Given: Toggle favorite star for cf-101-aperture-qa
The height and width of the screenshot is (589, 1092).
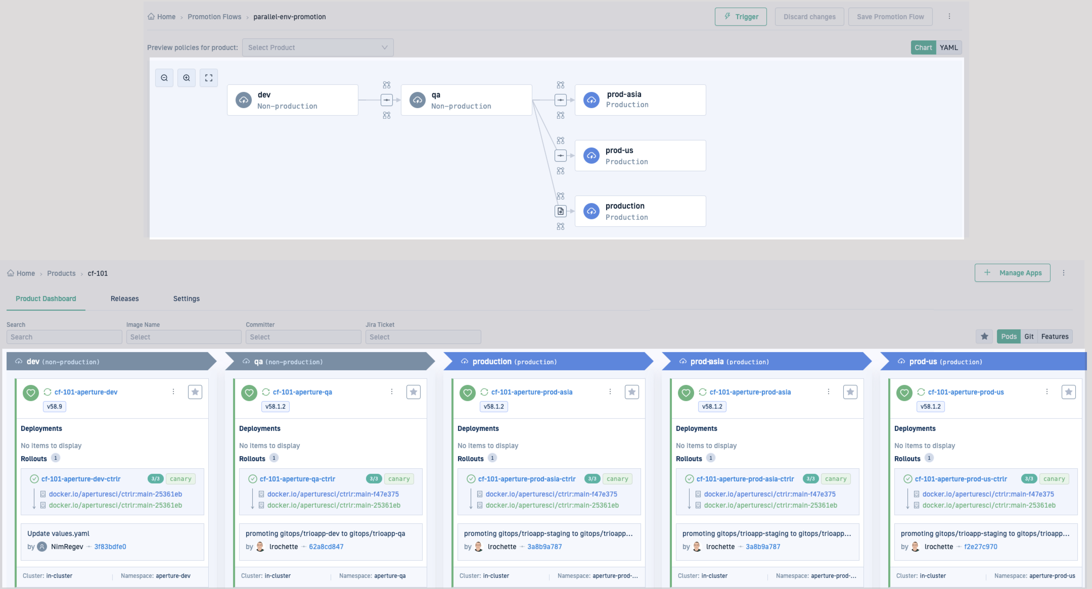Looking at the screenshot, I should click(x=413, y=392).
